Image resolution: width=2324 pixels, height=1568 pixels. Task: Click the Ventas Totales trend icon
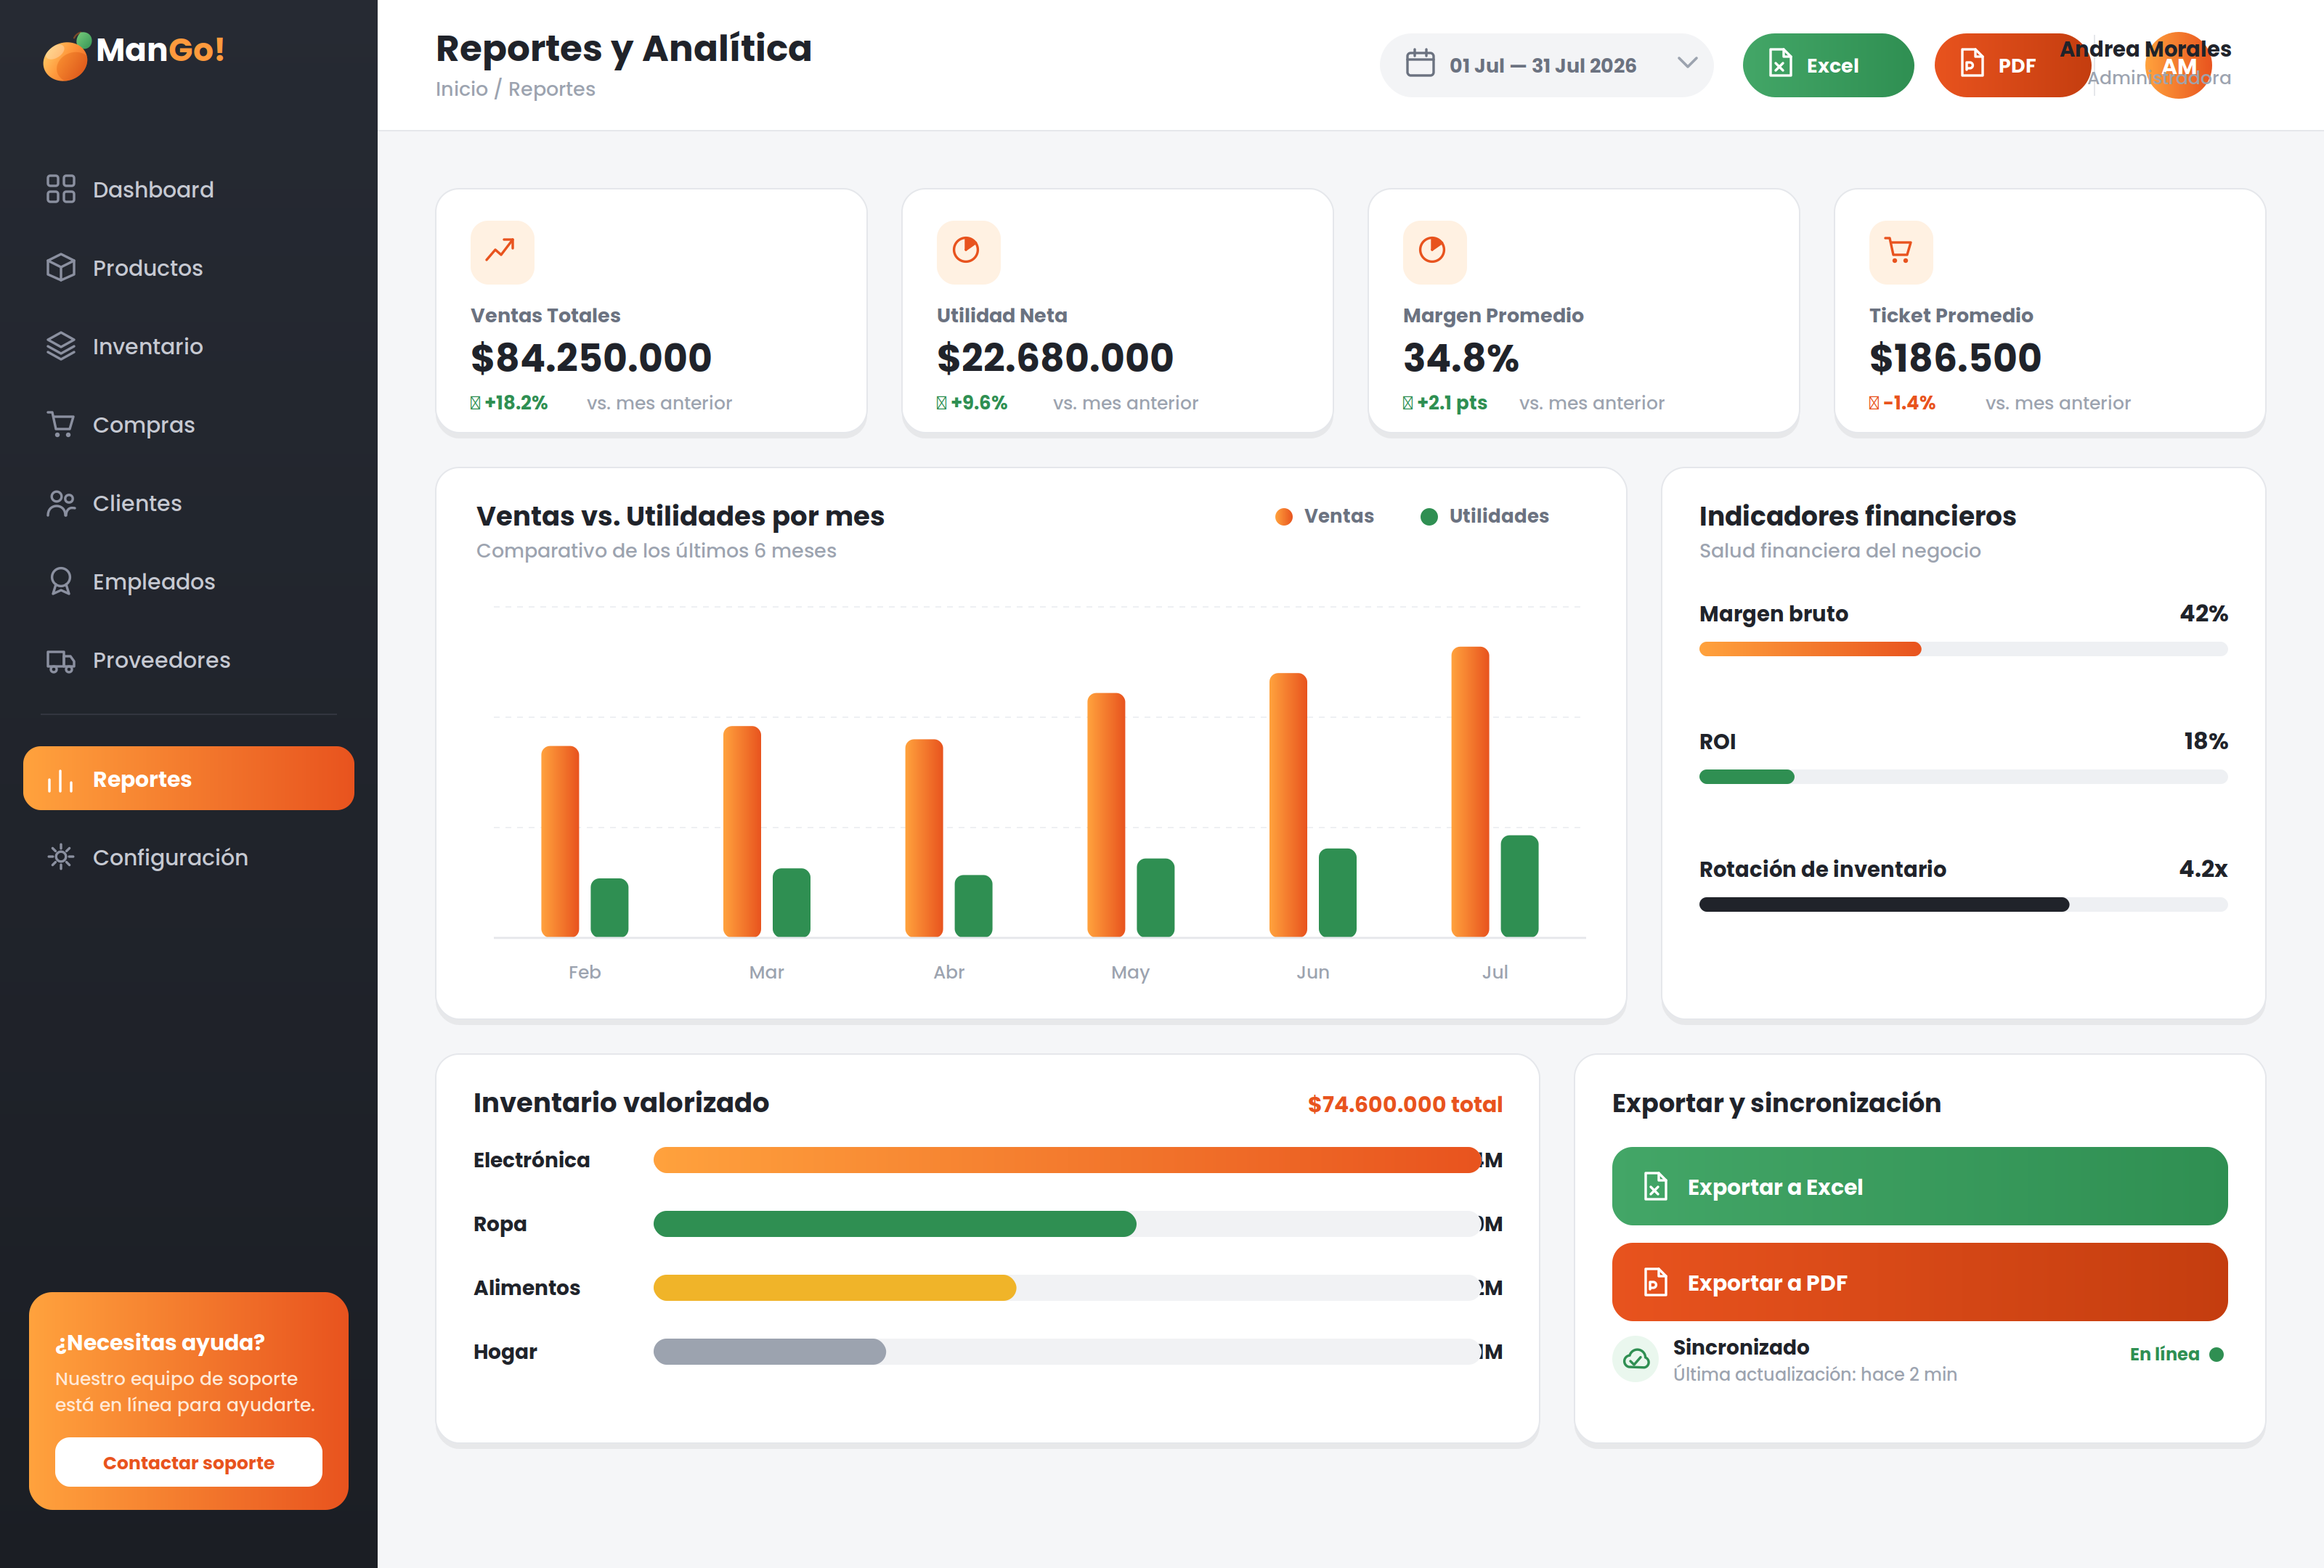502,252
